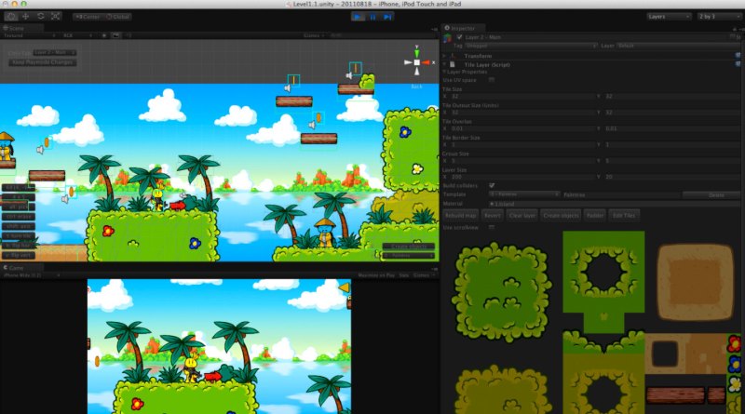Click the Create objects overlay button in Scene view
The image size is (745, 414).
tap(409, 247)
